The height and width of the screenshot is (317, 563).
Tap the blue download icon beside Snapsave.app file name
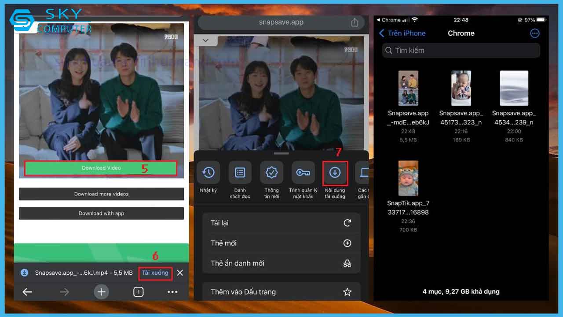coord(24,273)
